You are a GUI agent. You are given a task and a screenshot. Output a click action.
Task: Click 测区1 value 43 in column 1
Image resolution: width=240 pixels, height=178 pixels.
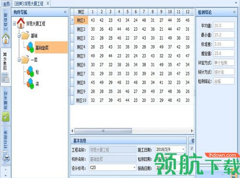(93, 20)
